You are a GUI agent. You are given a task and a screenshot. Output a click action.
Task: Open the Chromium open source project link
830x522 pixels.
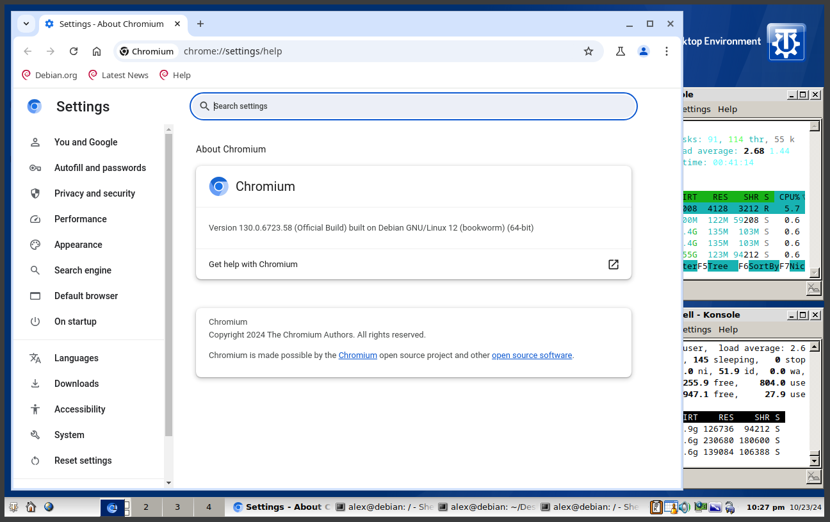357,355
